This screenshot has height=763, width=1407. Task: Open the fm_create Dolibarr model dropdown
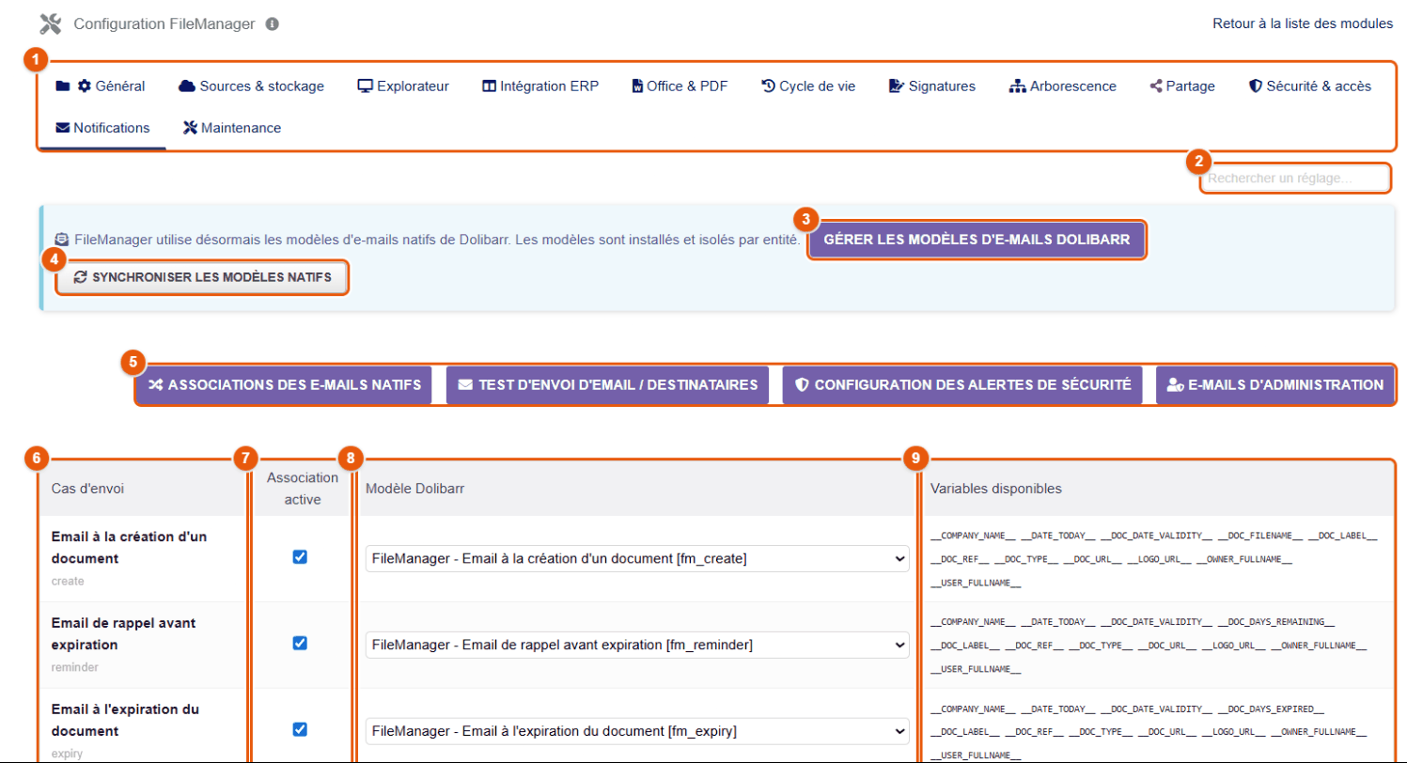637,559
